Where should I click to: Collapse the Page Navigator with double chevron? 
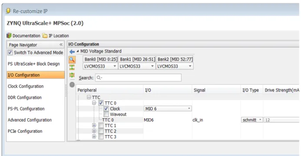tap(61, 45)
